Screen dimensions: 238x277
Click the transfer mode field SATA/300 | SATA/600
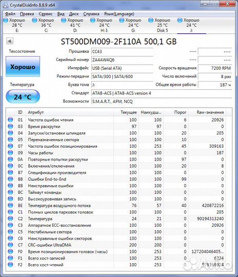[122, 76]
